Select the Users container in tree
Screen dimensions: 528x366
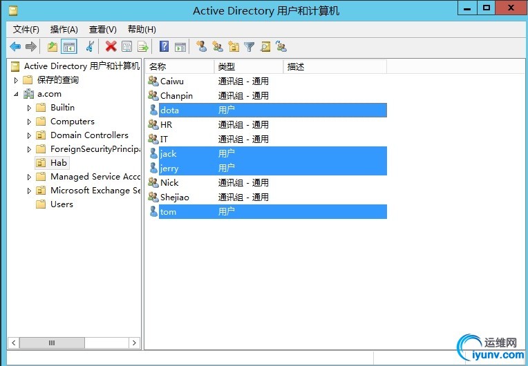coord(62,204)
